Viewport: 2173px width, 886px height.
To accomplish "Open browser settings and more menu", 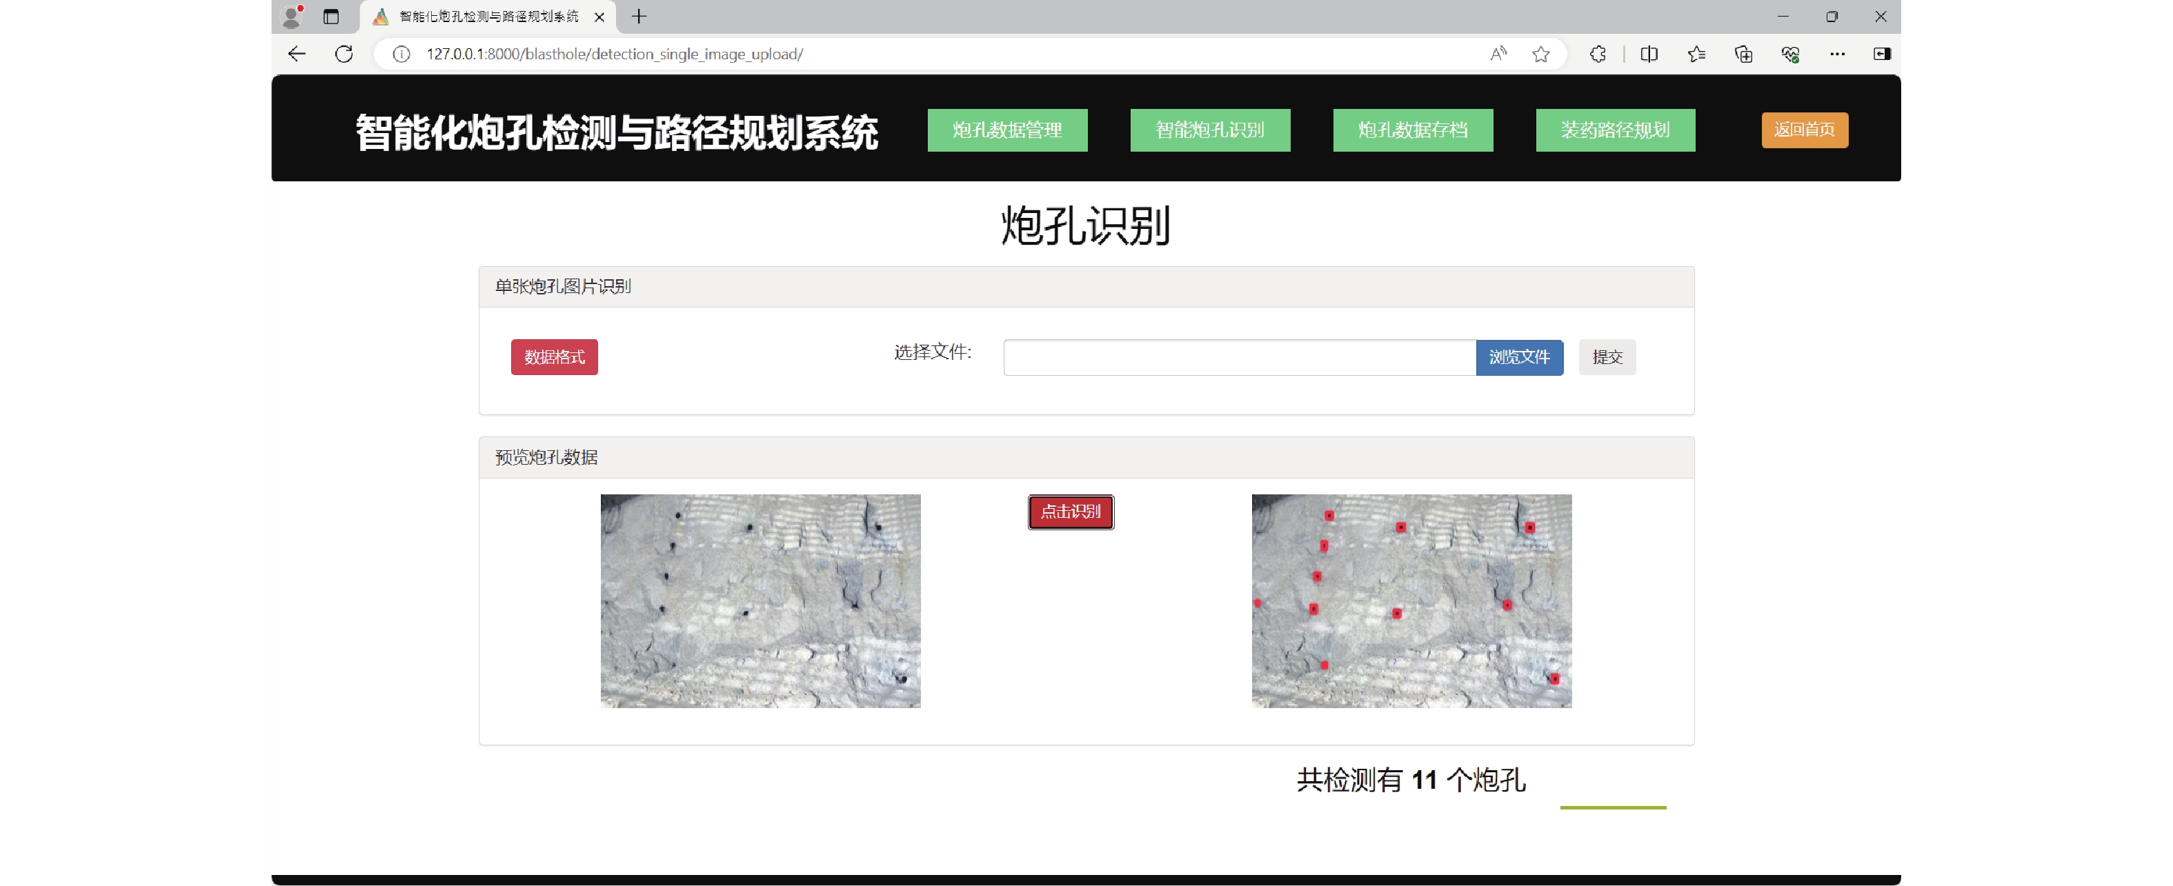I will coord(1836,54).
